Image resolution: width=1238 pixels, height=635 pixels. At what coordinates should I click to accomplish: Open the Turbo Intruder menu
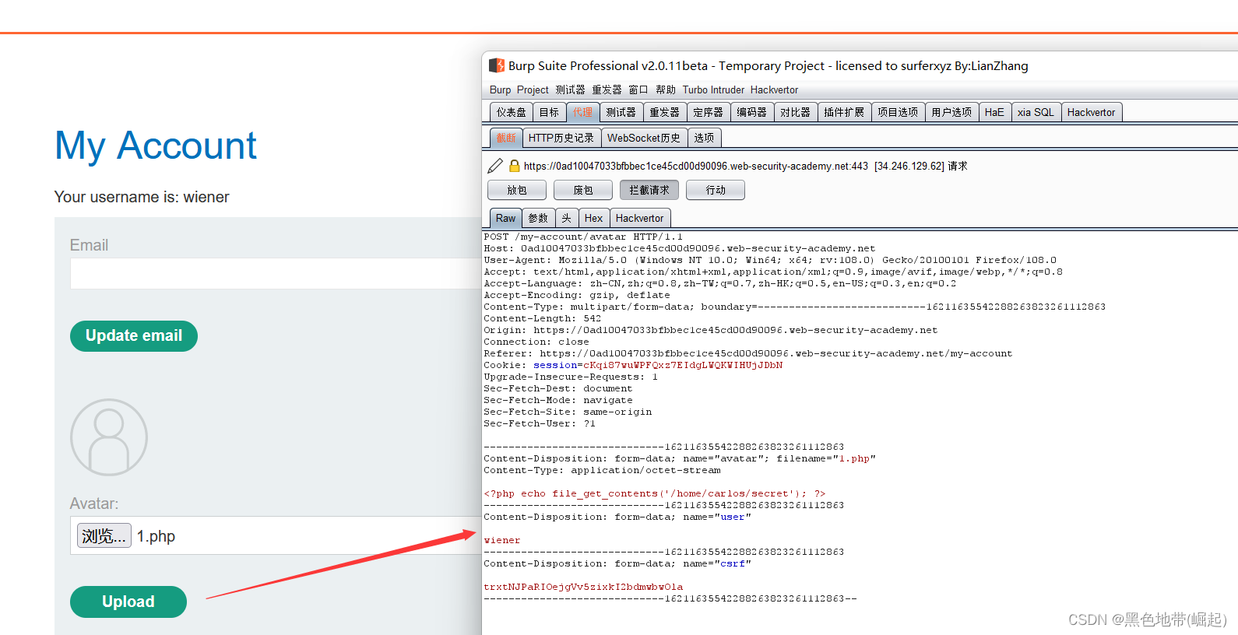click(713, 90)
